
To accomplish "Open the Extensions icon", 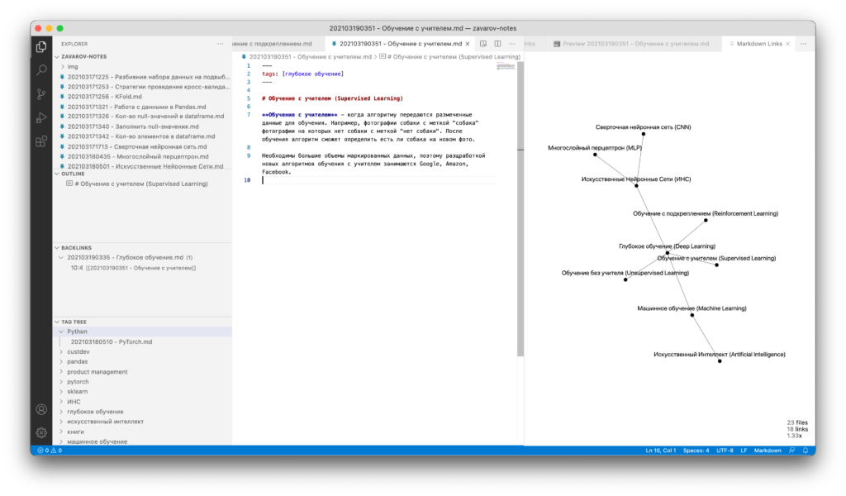I will coord(40,141).
